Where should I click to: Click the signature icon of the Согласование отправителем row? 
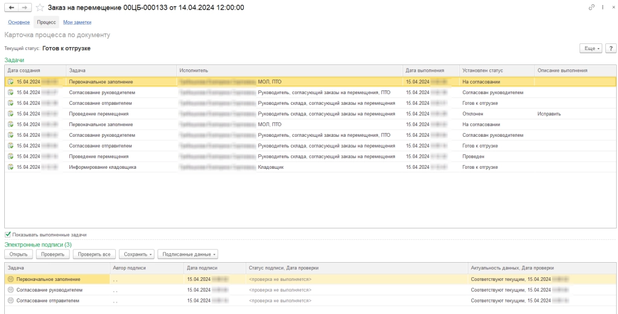click(x=10, y=300)
